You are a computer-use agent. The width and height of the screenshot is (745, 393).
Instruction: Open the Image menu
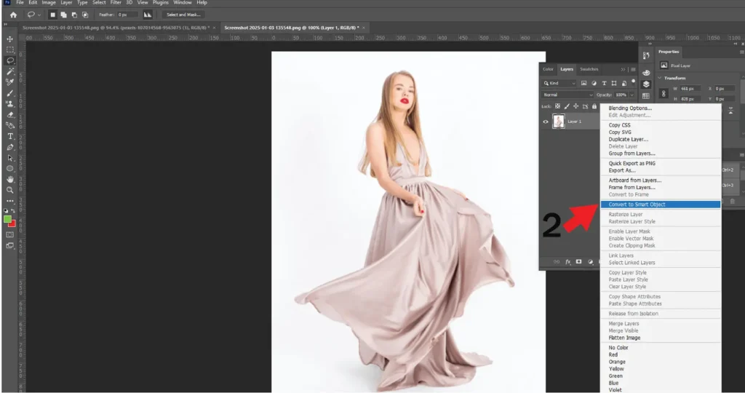(x=49, y=2)
